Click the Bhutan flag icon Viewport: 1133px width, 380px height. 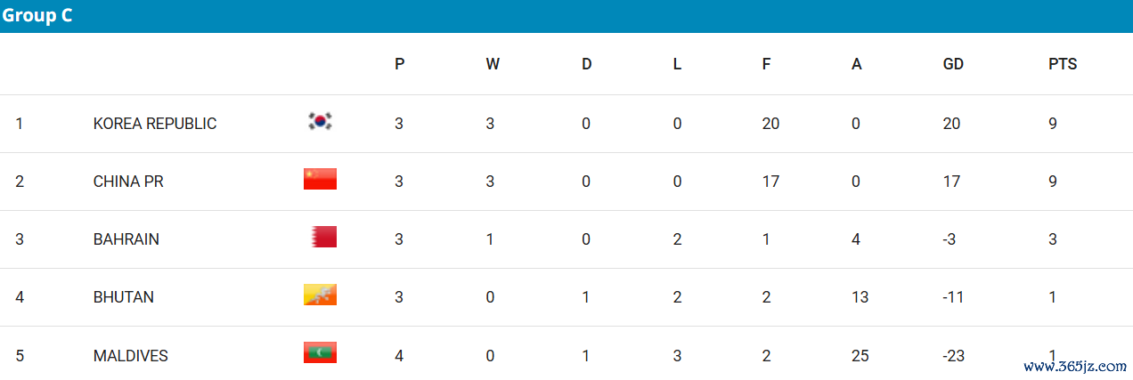[x=320, y=295]
